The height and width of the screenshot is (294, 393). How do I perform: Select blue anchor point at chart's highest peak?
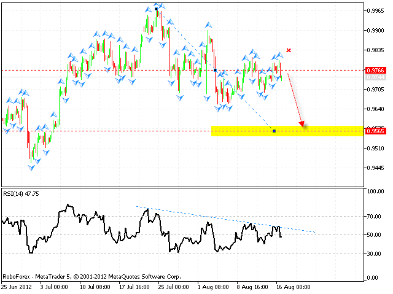tap(157, 9)
